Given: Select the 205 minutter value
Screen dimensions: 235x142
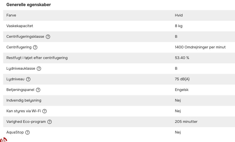Looking at the screenshot, I should 186,122.
